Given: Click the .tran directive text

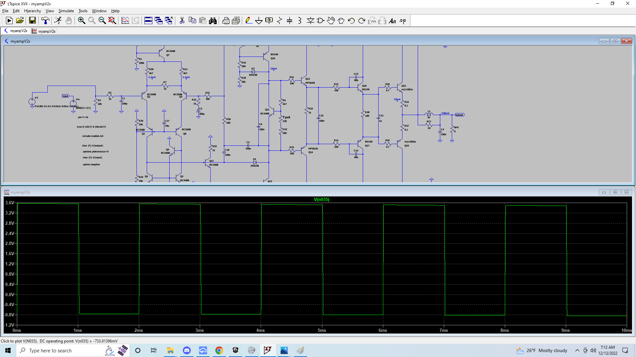Looking at the screenshot, I should coord(91,127).
